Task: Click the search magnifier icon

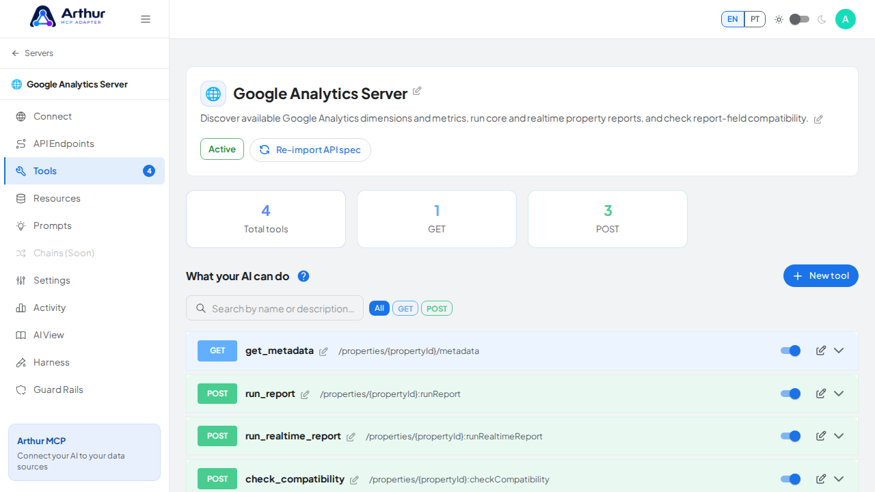Action: [201, 308]
